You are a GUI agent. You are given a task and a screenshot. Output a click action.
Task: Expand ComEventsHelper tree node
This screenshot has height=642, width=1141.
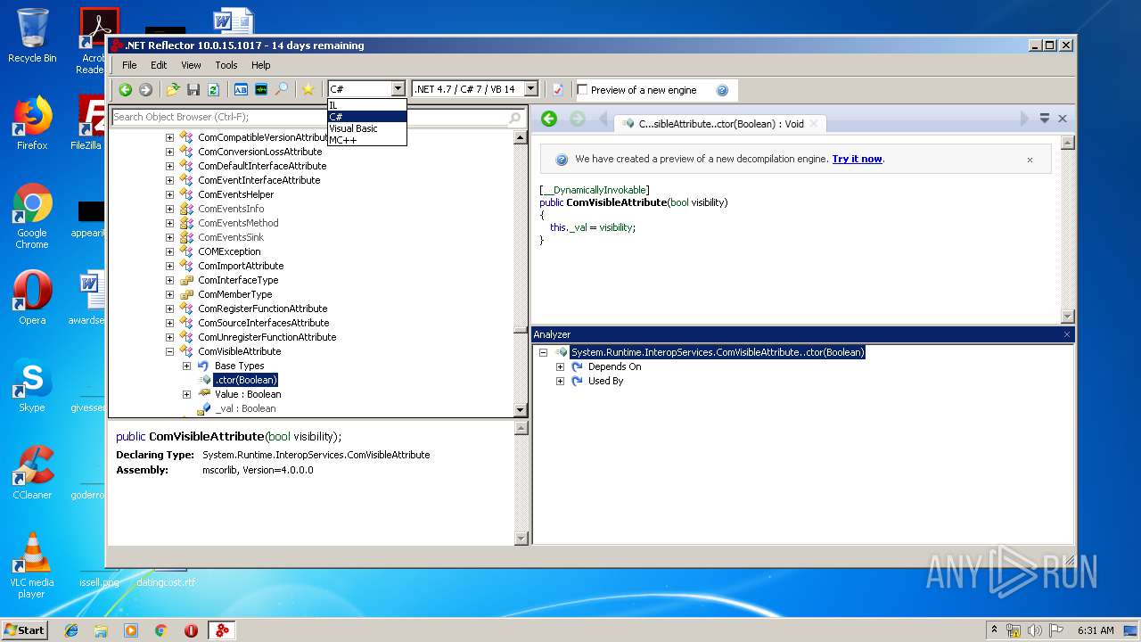coord(169,194)
